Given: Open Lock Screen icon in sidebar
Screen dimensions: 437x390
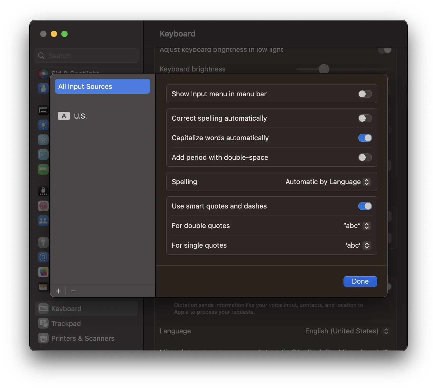Looking at the screenshot, I should pyautogui.click(x=43, y=191).
